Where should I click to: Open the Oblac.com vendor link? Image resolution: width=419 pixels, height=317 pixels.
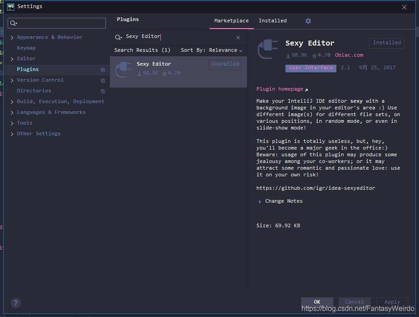pos(349,55)
